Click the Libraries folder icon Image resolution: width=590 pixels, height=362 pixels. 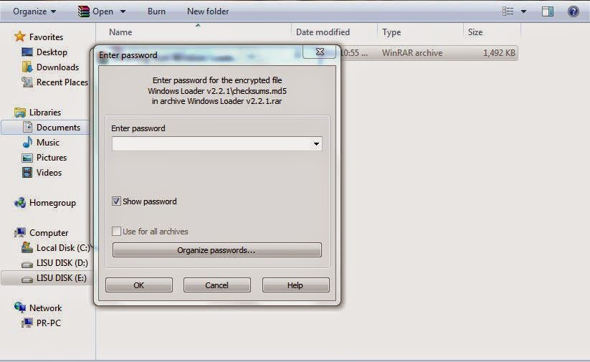[x=19, y=112]
